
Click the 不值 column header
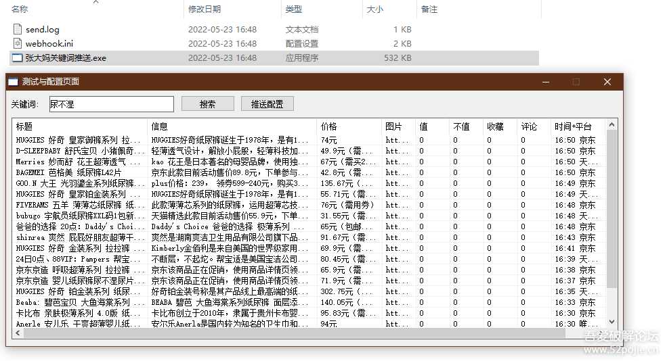[x=467, y=126]
